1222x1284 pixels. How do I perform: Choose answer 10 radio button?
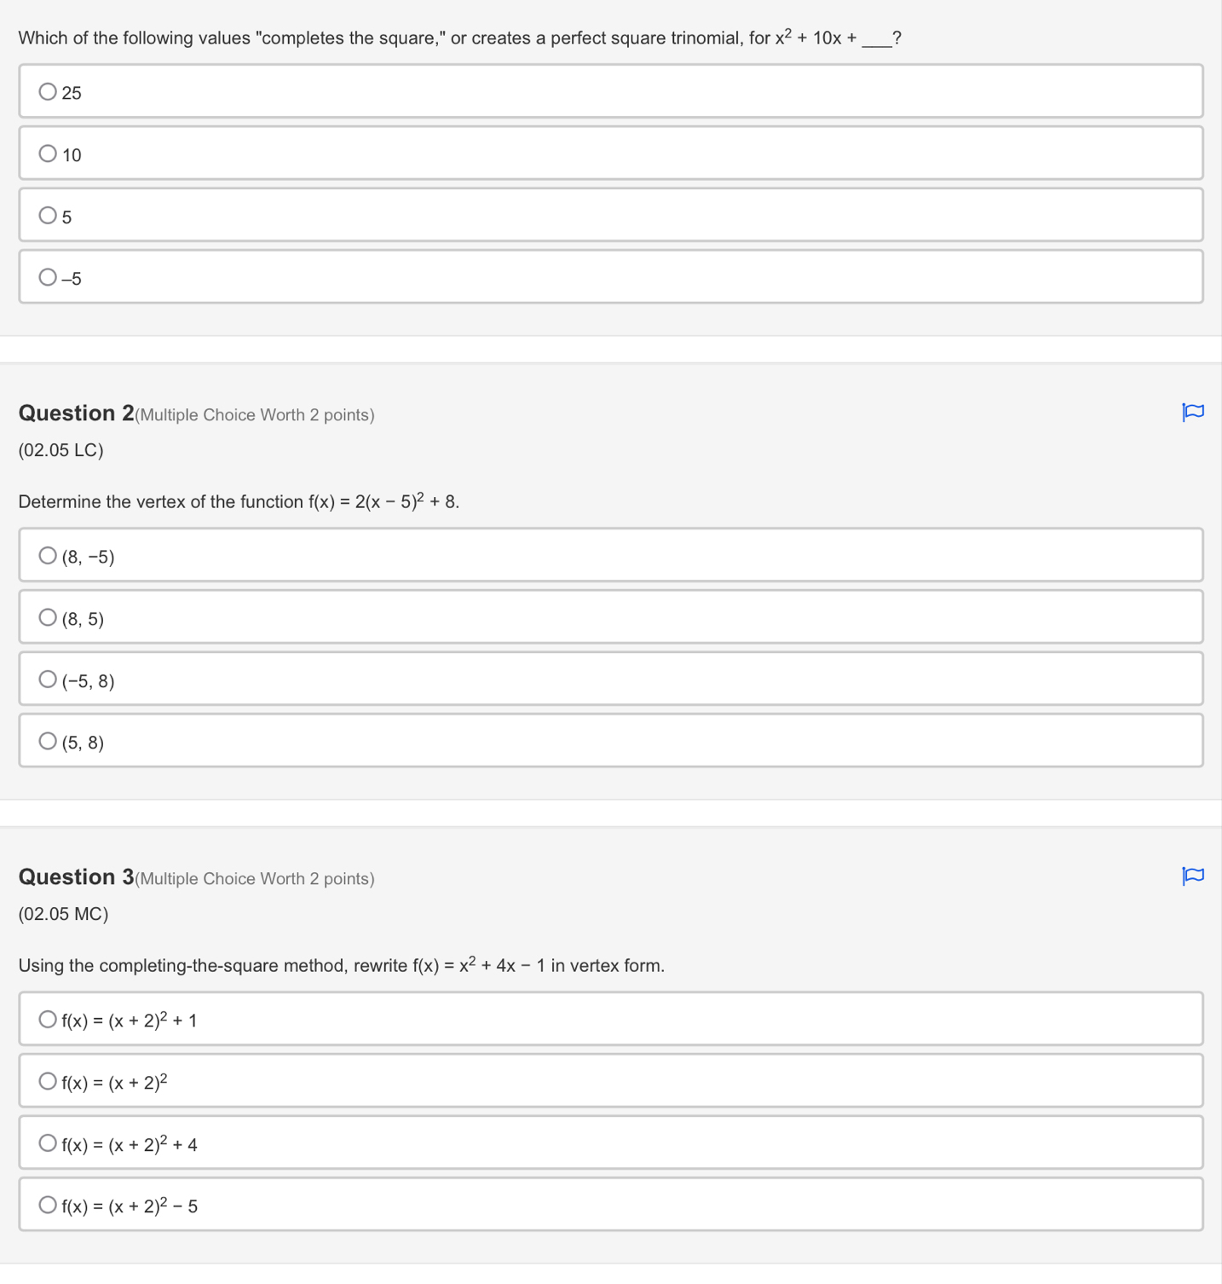click(48, 153)
